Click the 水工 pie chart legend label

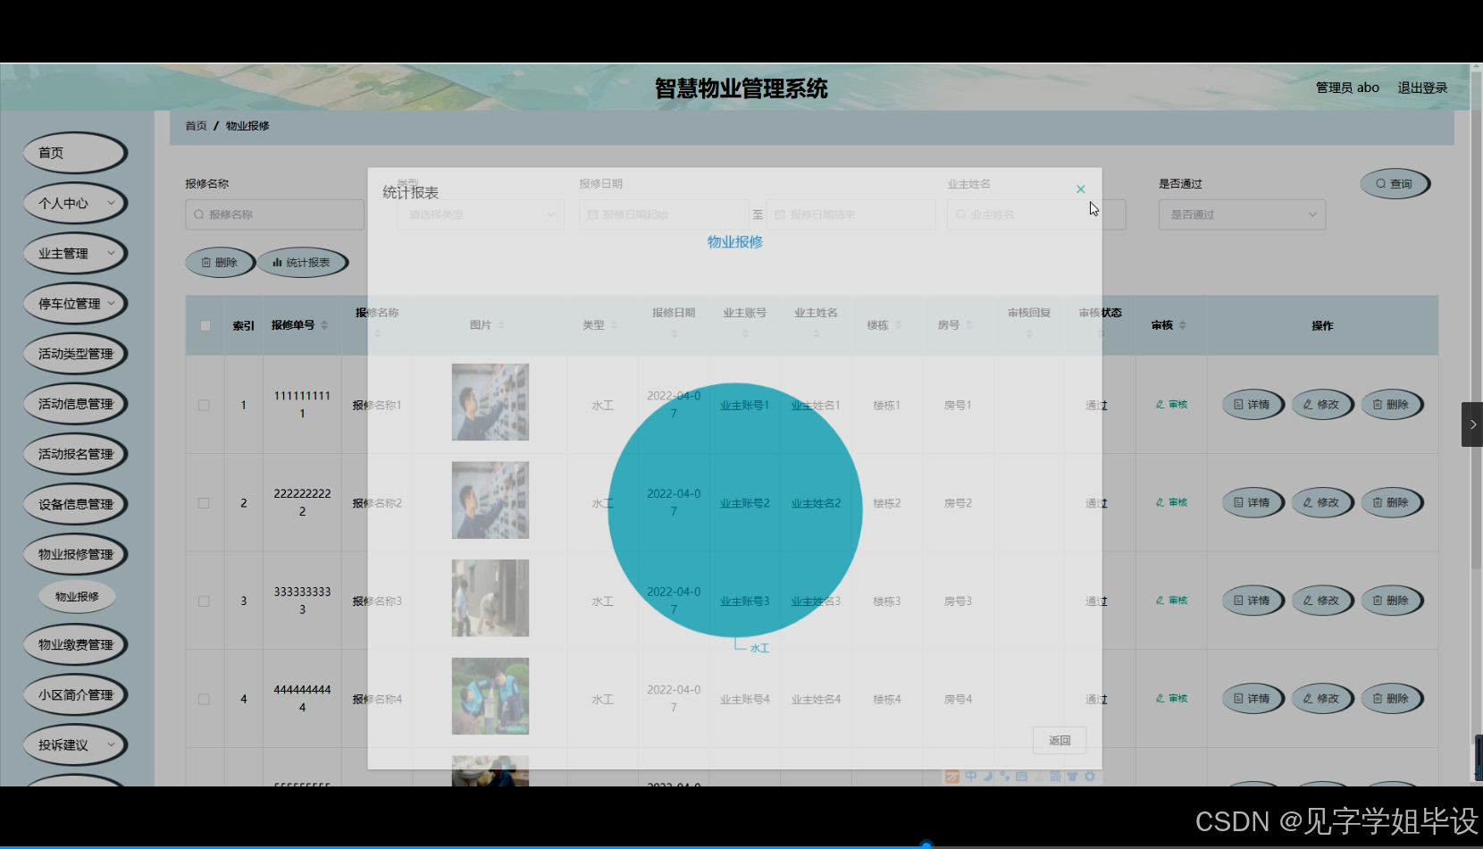[x=759, y=648]
